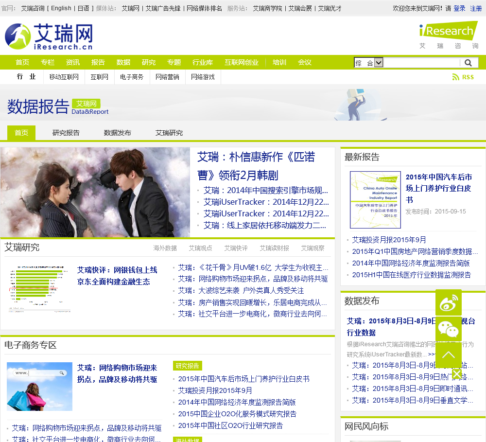
Task: Open 研究 in navigation bar
Action: pos(148,62)
